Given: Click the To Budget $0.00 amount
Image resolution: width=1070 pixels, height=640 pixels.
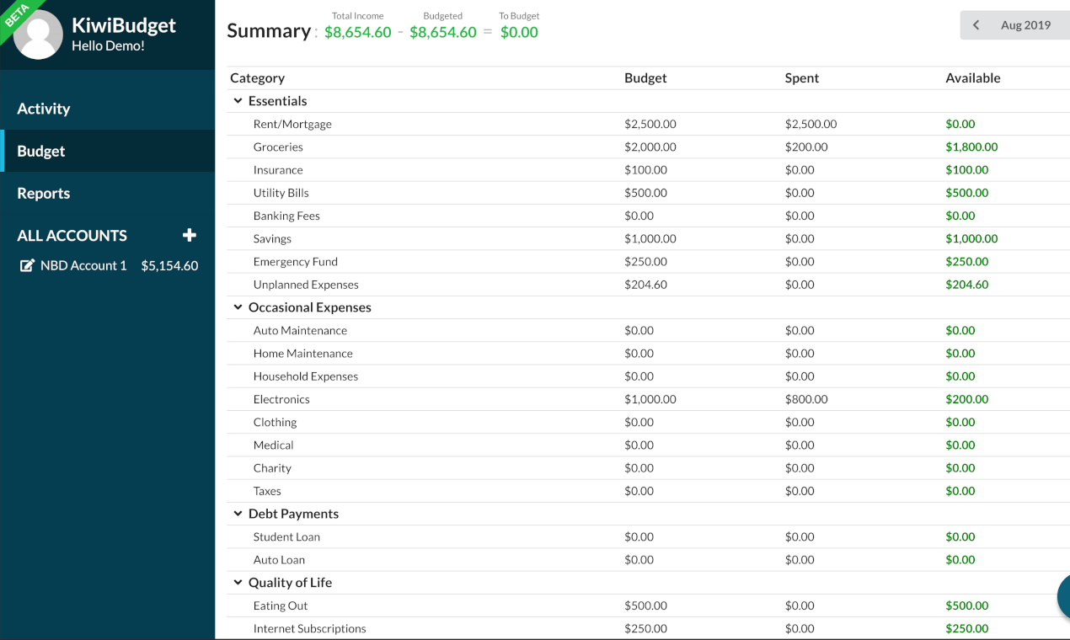Looking at the screenshot, I should pyautogui.click(x=519, y=31).
